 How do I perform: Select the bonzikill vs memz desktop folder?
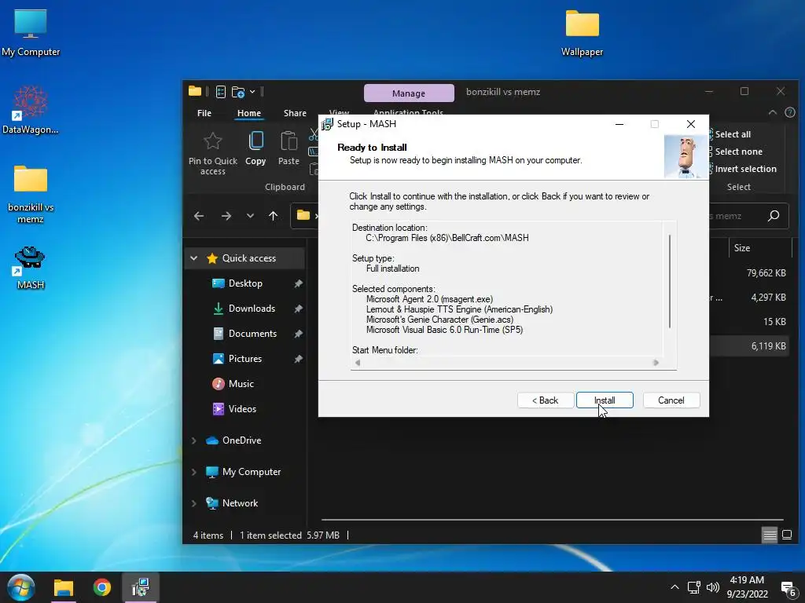click(31, 194)
